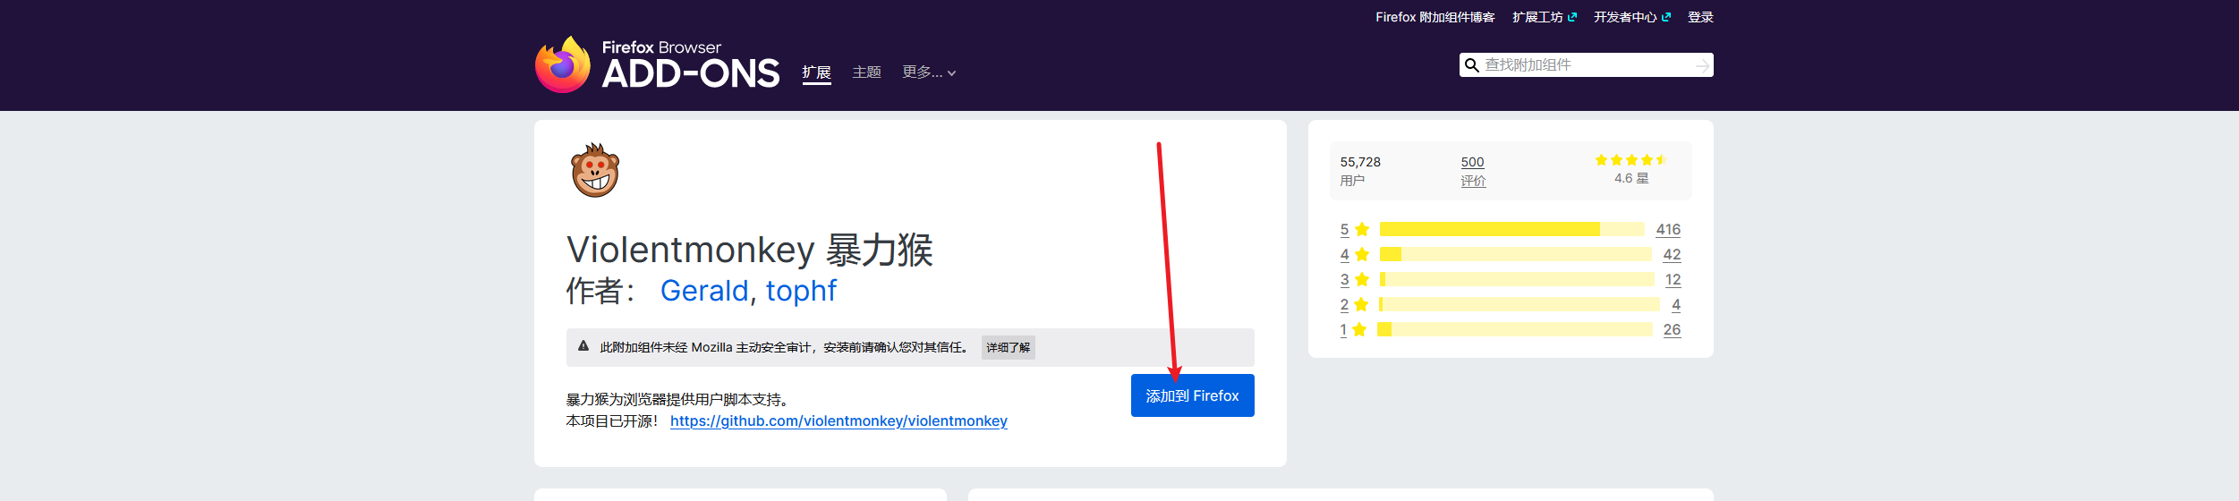Click the Violentmonkey monkey icon
2239x501 pixels.
coord(595,170)
